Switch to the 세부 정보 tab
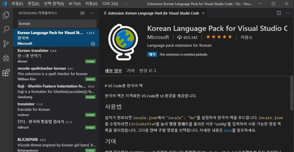Screen dimensions: 294x152 [x=113, y=71]
